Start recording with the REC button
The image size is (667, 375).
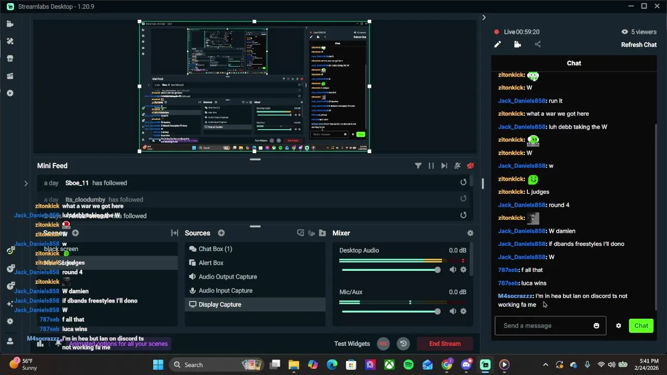(384, 344)
